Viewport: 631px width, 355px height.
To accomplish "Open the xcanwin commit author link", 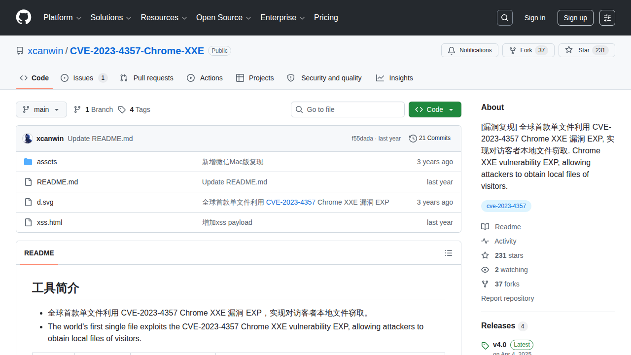I will (50, 139).
